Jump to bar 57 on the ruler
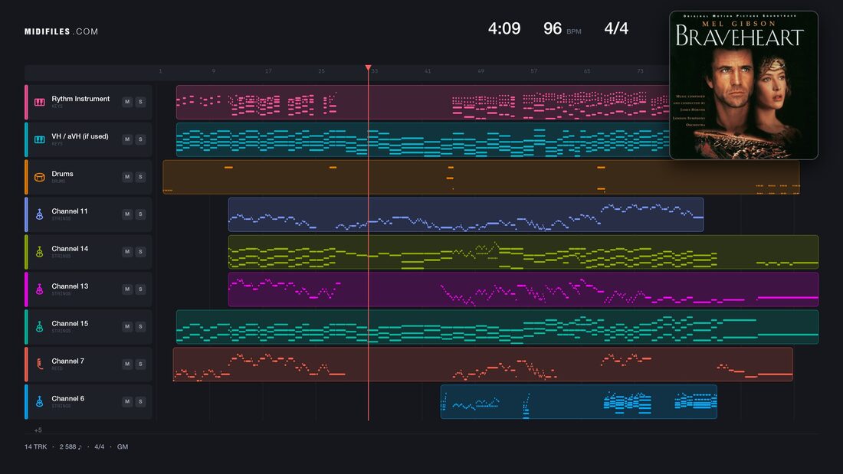Image resolution: width=843 pixels, height=474 pixels. tap(534, 71)
